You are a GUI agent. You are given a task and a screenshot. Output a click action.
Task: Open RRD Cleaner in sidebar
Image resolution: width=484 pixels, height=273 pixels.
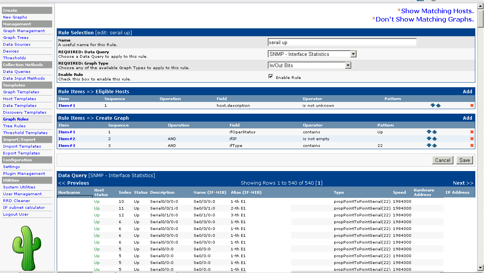17,201
